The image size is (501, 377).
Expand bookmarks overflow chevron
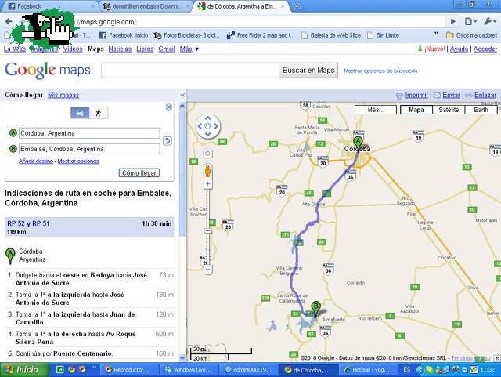coord(436,33)
